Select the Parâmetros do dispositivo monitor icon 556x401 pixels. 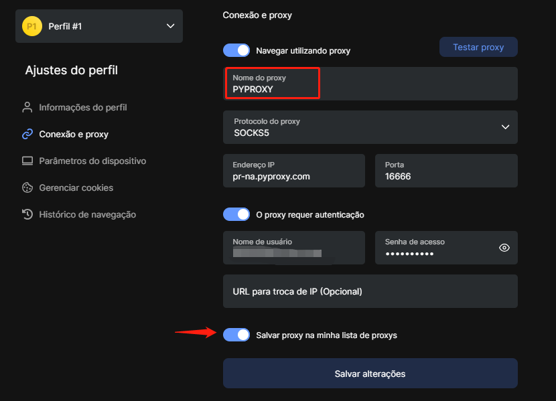[x=27, y=161]
